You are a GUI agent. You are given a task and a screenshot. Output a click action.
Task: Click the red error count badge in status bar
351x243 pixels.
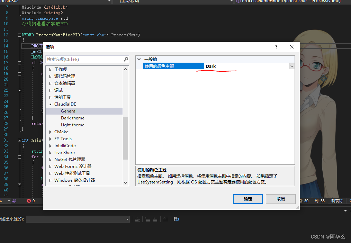(29, 201)
